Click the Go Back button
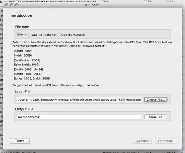 point(142,141)
